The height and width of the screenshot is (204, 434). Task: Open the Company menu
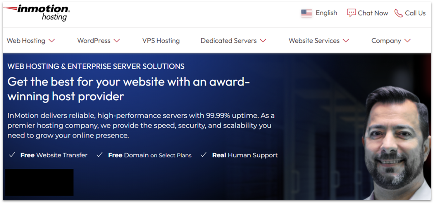[386, 41]
